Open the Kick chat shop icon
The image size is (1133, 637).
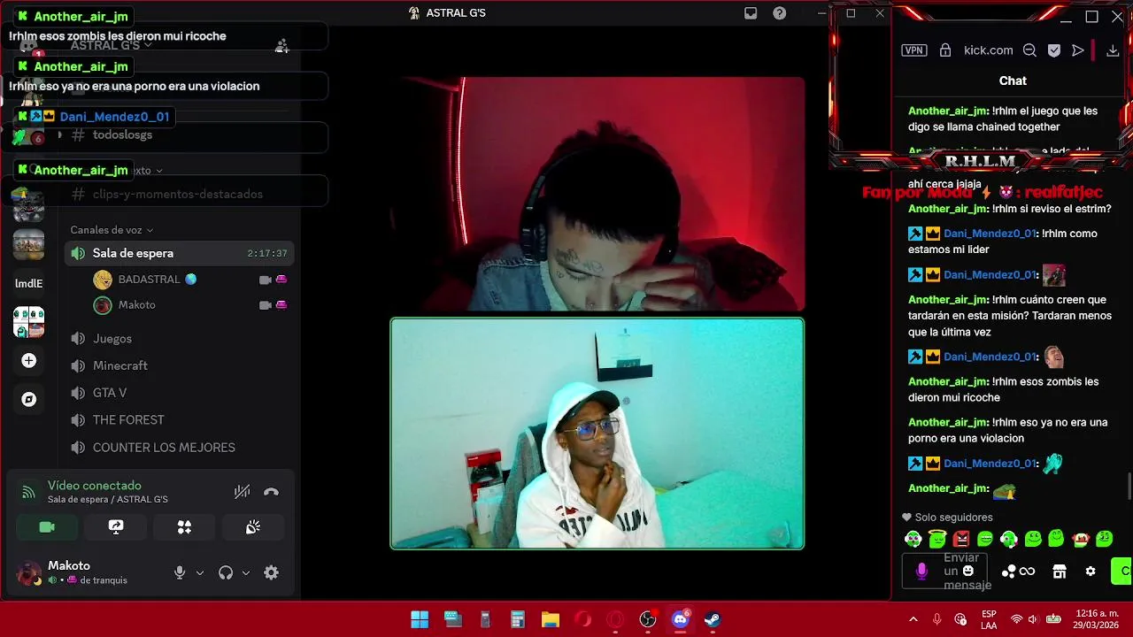(1059, 572)
